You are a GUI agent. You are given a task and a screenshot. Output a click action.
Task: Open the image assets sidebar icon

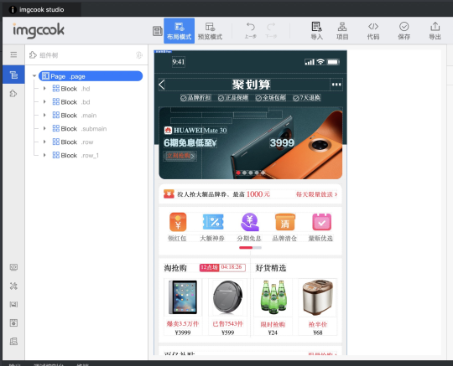pos(13,304)
